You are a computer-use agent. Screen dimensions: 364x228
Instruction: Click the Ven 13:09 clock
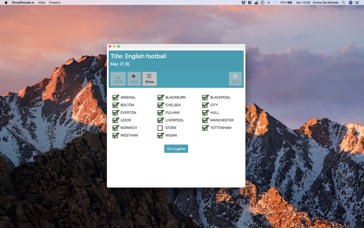point(303,3)
